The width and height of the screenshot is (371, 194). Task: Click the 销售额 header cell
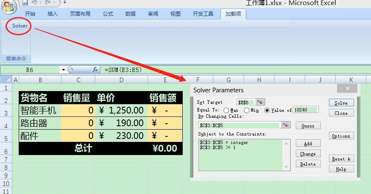(x=165, y=98)
